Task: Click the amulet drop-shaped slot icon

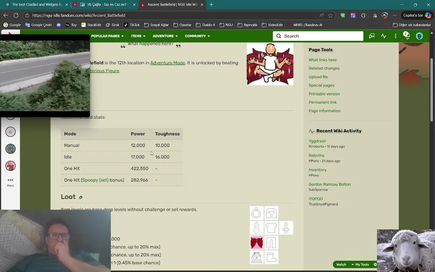Action: pos(256,228)
